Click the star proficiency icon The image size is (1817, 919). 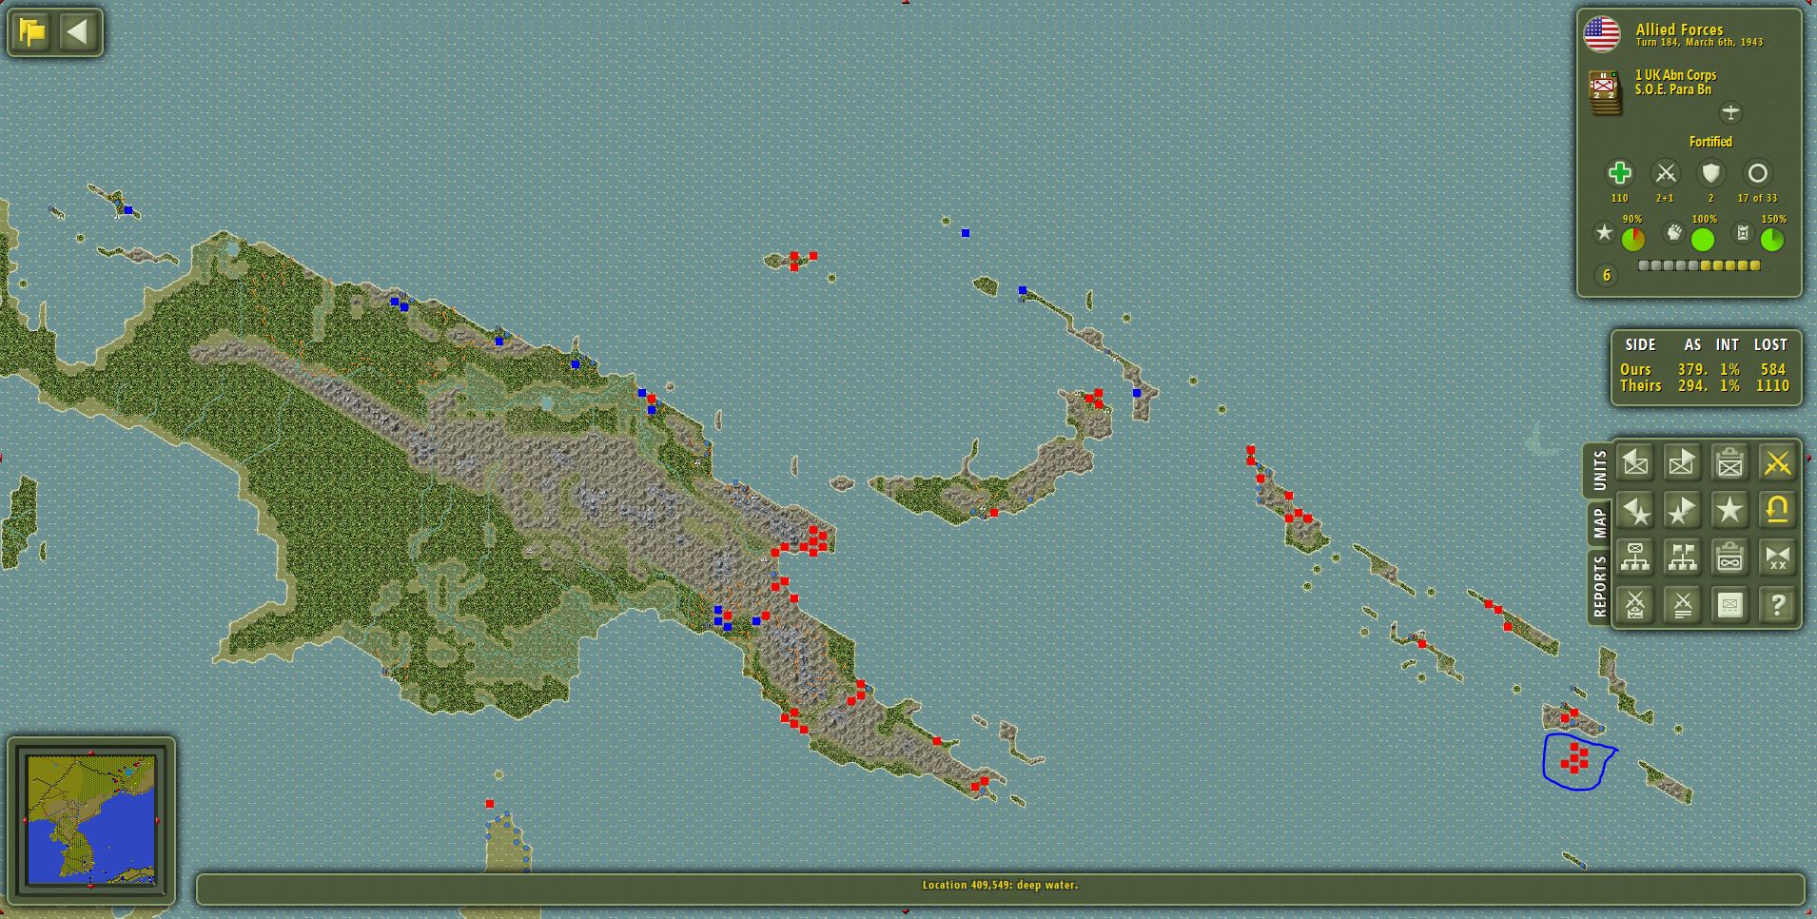1604,232
